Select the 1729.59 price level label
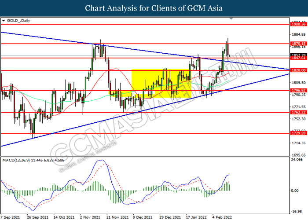Image resolution: width=308 pixels, height=220 pixels. point(299,133)
